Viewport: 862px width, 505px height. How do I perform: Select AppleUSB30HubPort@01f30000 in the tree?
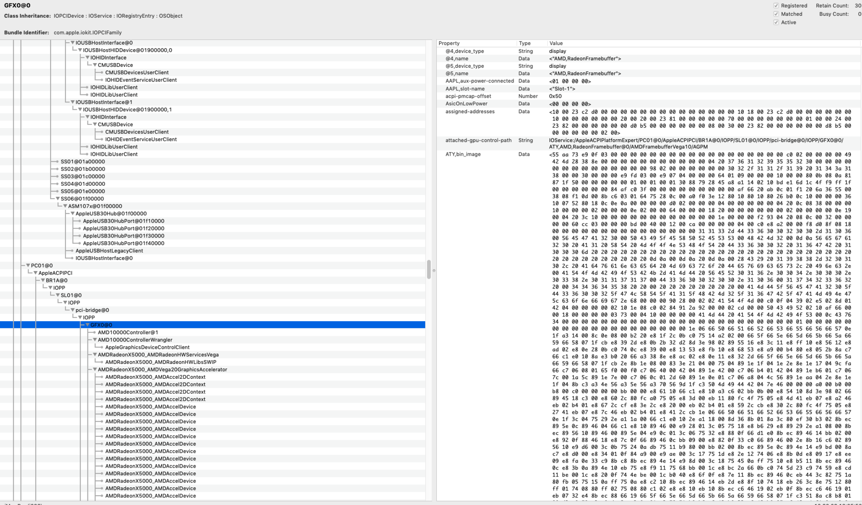(123, 236)
